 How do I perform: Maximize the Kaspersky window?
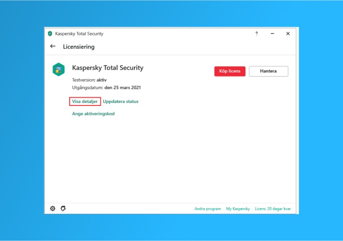280,34
